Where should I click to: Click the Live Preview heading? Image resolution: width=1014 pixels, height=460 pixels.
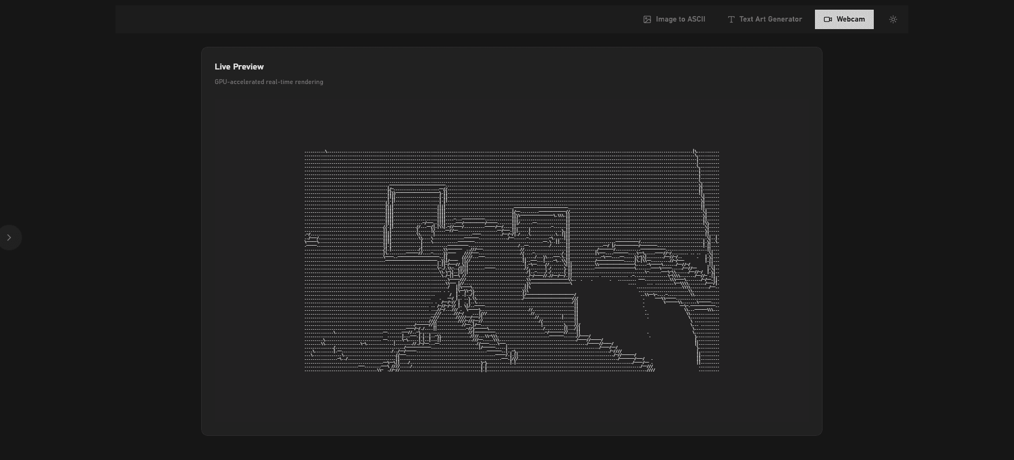[239, 67]
